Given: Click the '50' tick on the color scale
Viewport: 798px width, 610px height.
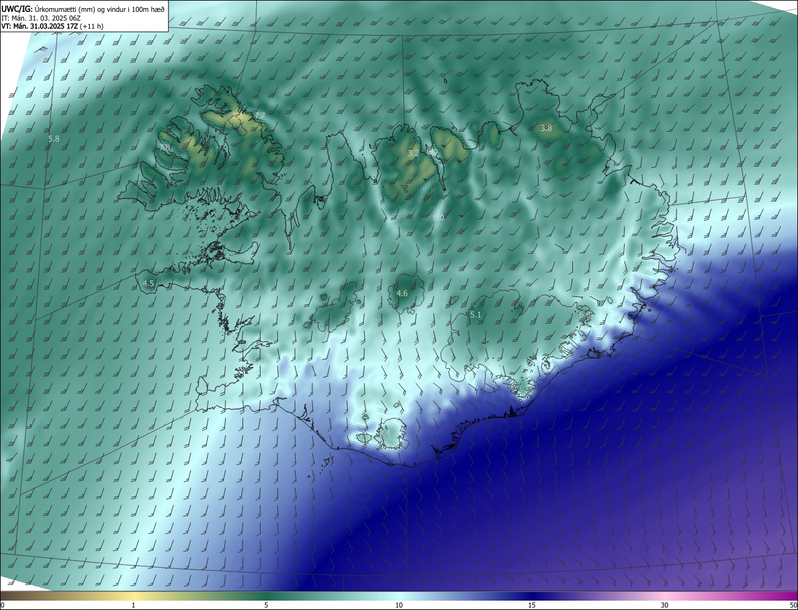Looking at the screenshot, I should [x=793, y=605].
